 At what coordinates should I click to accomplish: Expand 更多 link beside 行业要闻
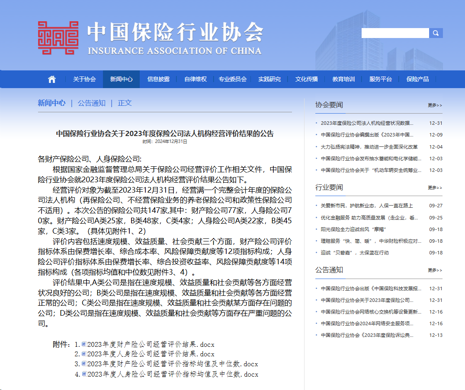[x=435, y=188]
